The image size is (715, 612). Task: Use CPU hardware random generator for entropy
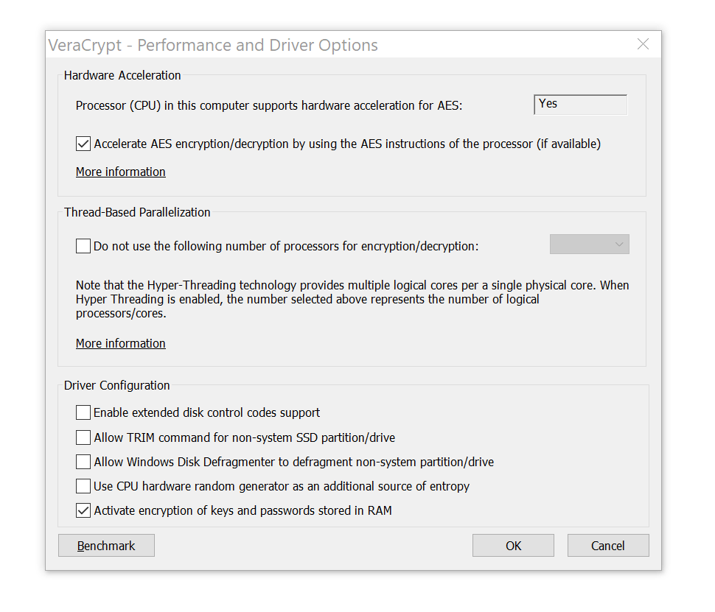click(x=83, y=486)
